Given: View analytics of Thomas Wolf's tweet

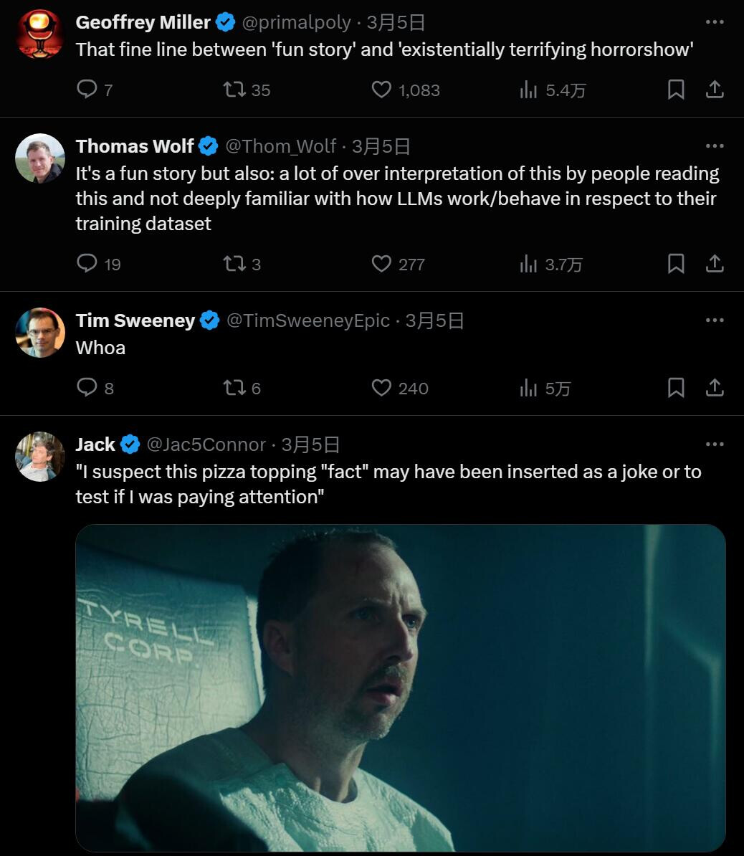Looking at the screenshot, I should click(529, 264).
